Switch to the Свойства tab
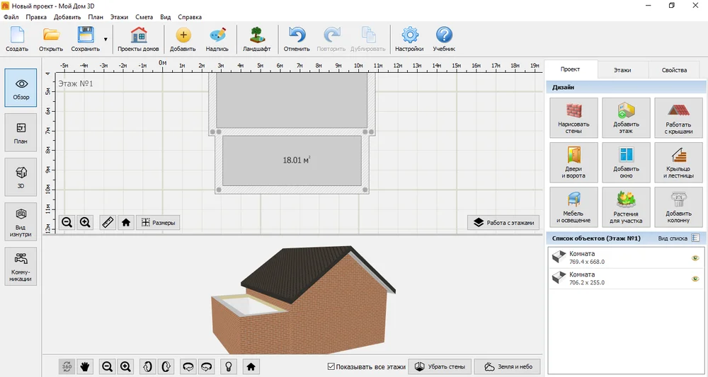Screen dimensions: 708x377 674,70
